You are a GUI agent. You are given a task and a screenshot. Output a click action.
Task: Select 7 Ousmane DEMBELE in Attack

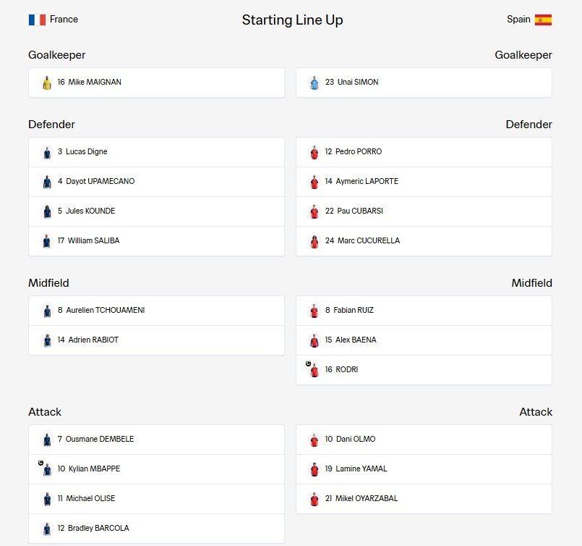tap(156, 440)
